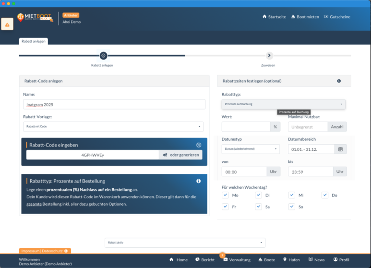Click the MietBoot logo

point(35,17)
